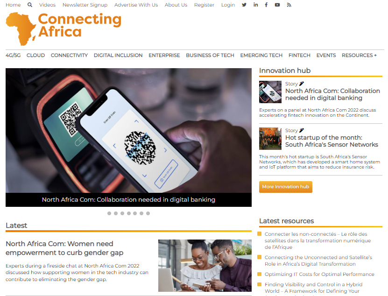This screenshot has height=296, width=388.
Task: Select the fourth carousel dot
Action: pos(129,213)
